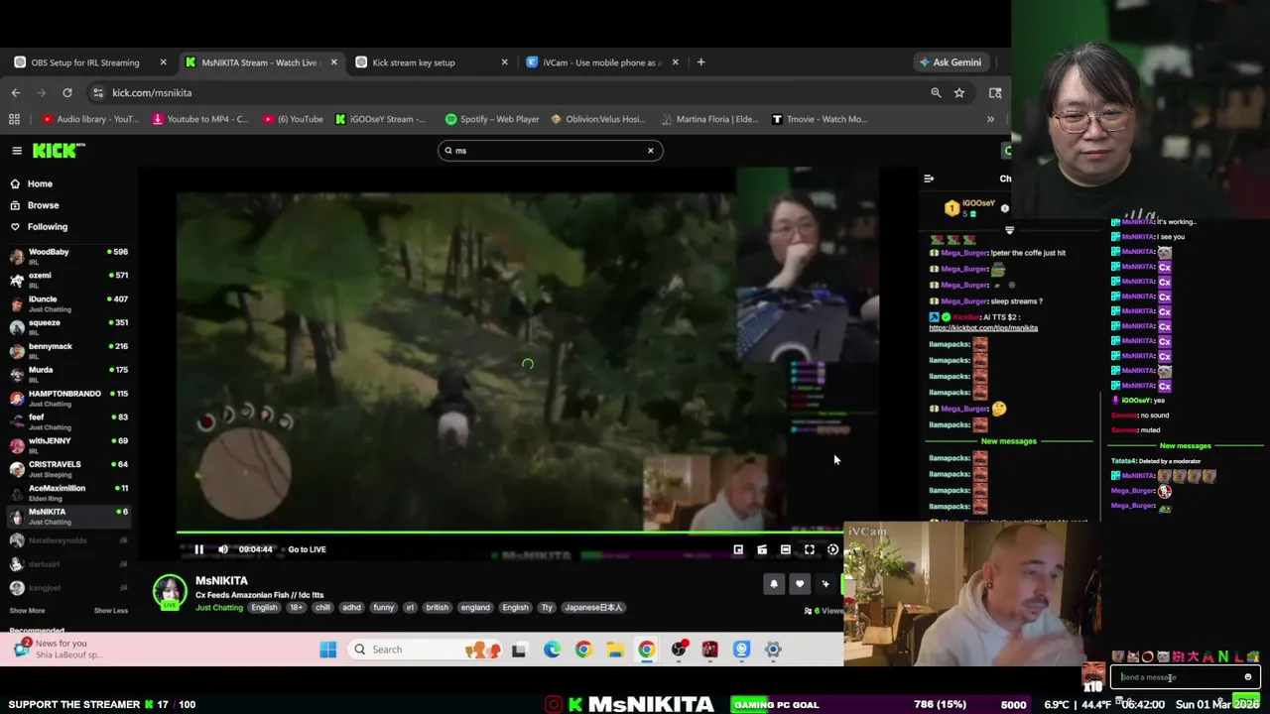Go to the Kick logo homepage
Image resolution: width=1270 pixels, height=714 pixels.
(x=59, y=151)
